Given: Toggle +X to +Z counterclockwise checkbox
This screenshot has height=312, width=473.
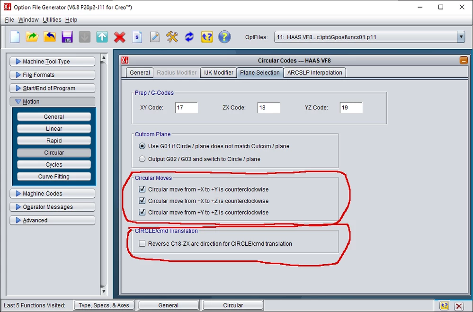Looking at the screenshot, I should 142,201.
